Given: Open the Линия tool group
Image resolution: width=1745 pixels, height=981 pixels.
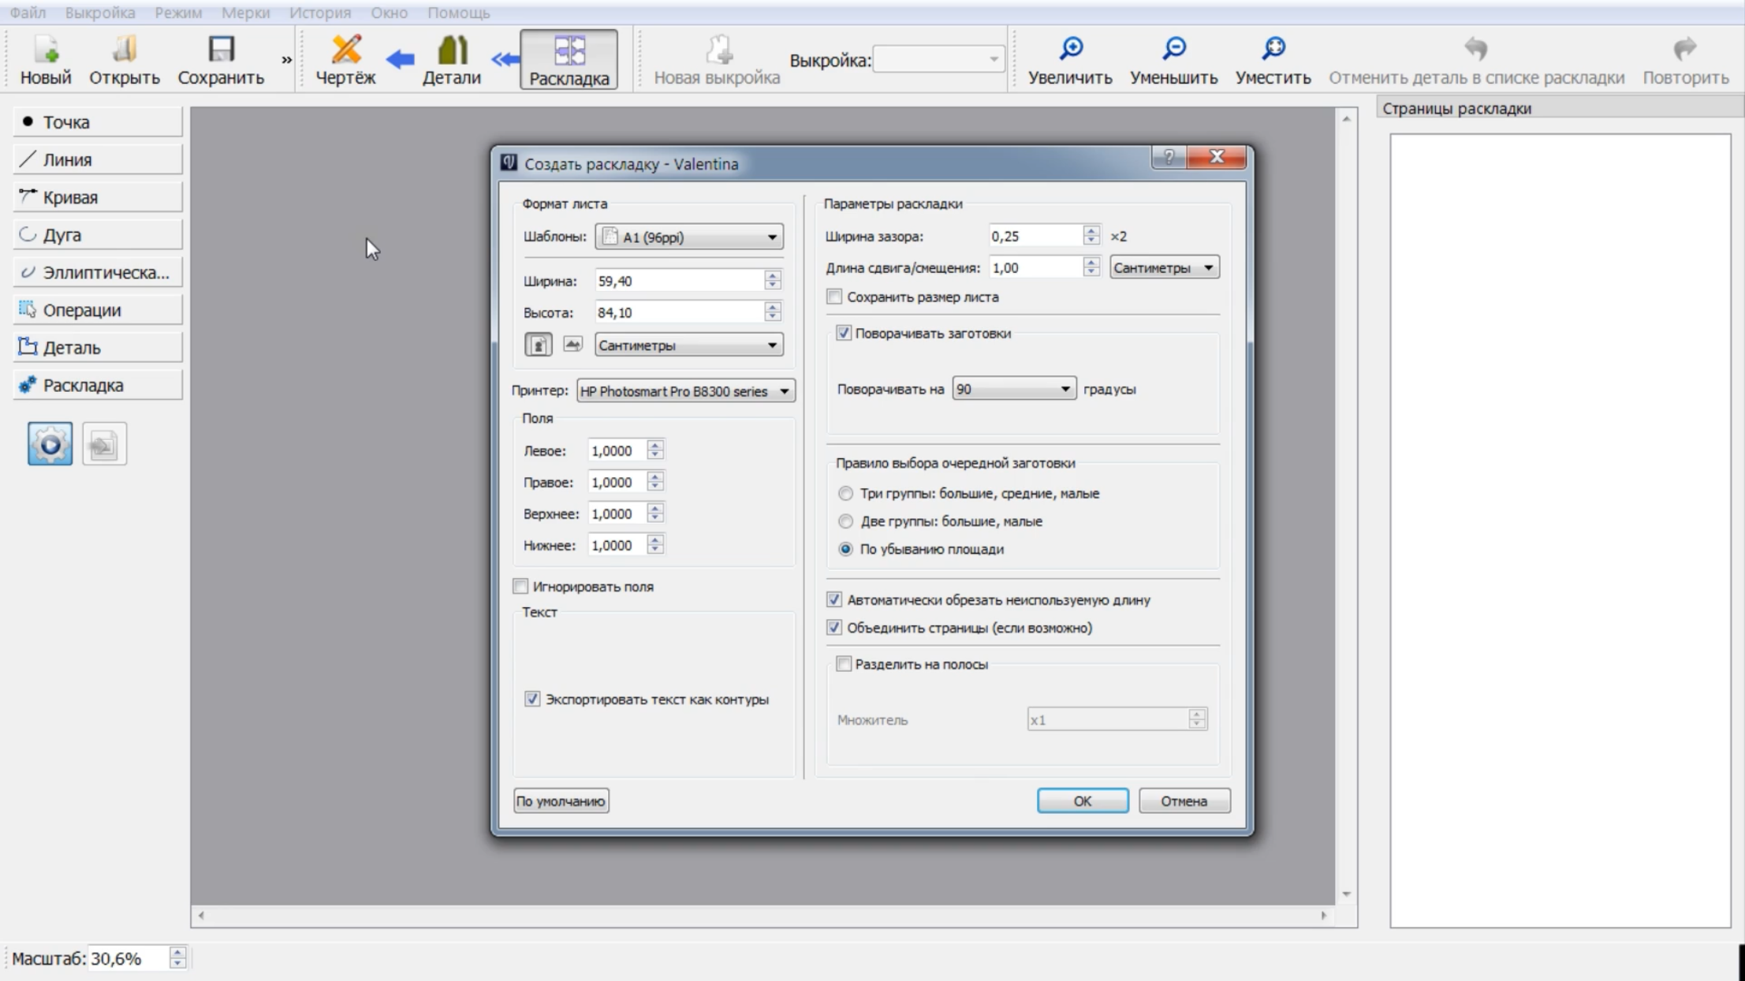Looking at the screenshot, I should (98, 159).
